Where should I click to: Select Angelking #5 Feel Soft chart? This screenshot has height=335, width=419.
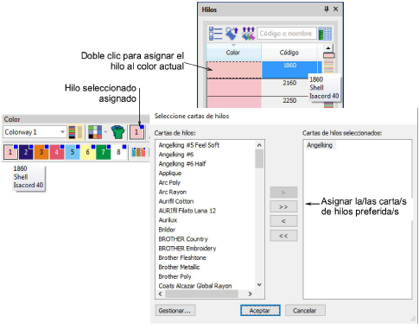(189, 145)
